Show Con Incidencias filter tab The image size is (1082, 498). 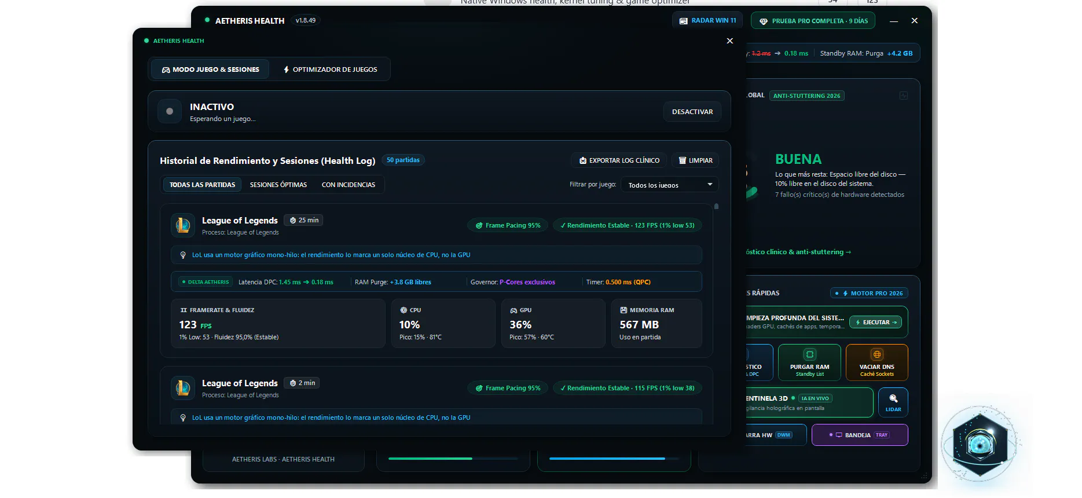349,185
